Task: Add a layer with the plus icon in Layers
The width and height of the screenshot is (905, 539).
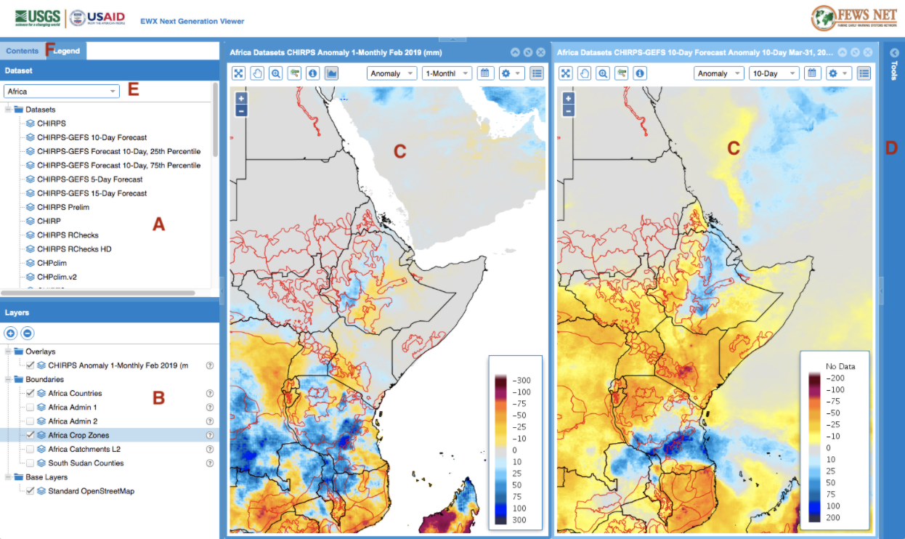Action: point(10,333)
